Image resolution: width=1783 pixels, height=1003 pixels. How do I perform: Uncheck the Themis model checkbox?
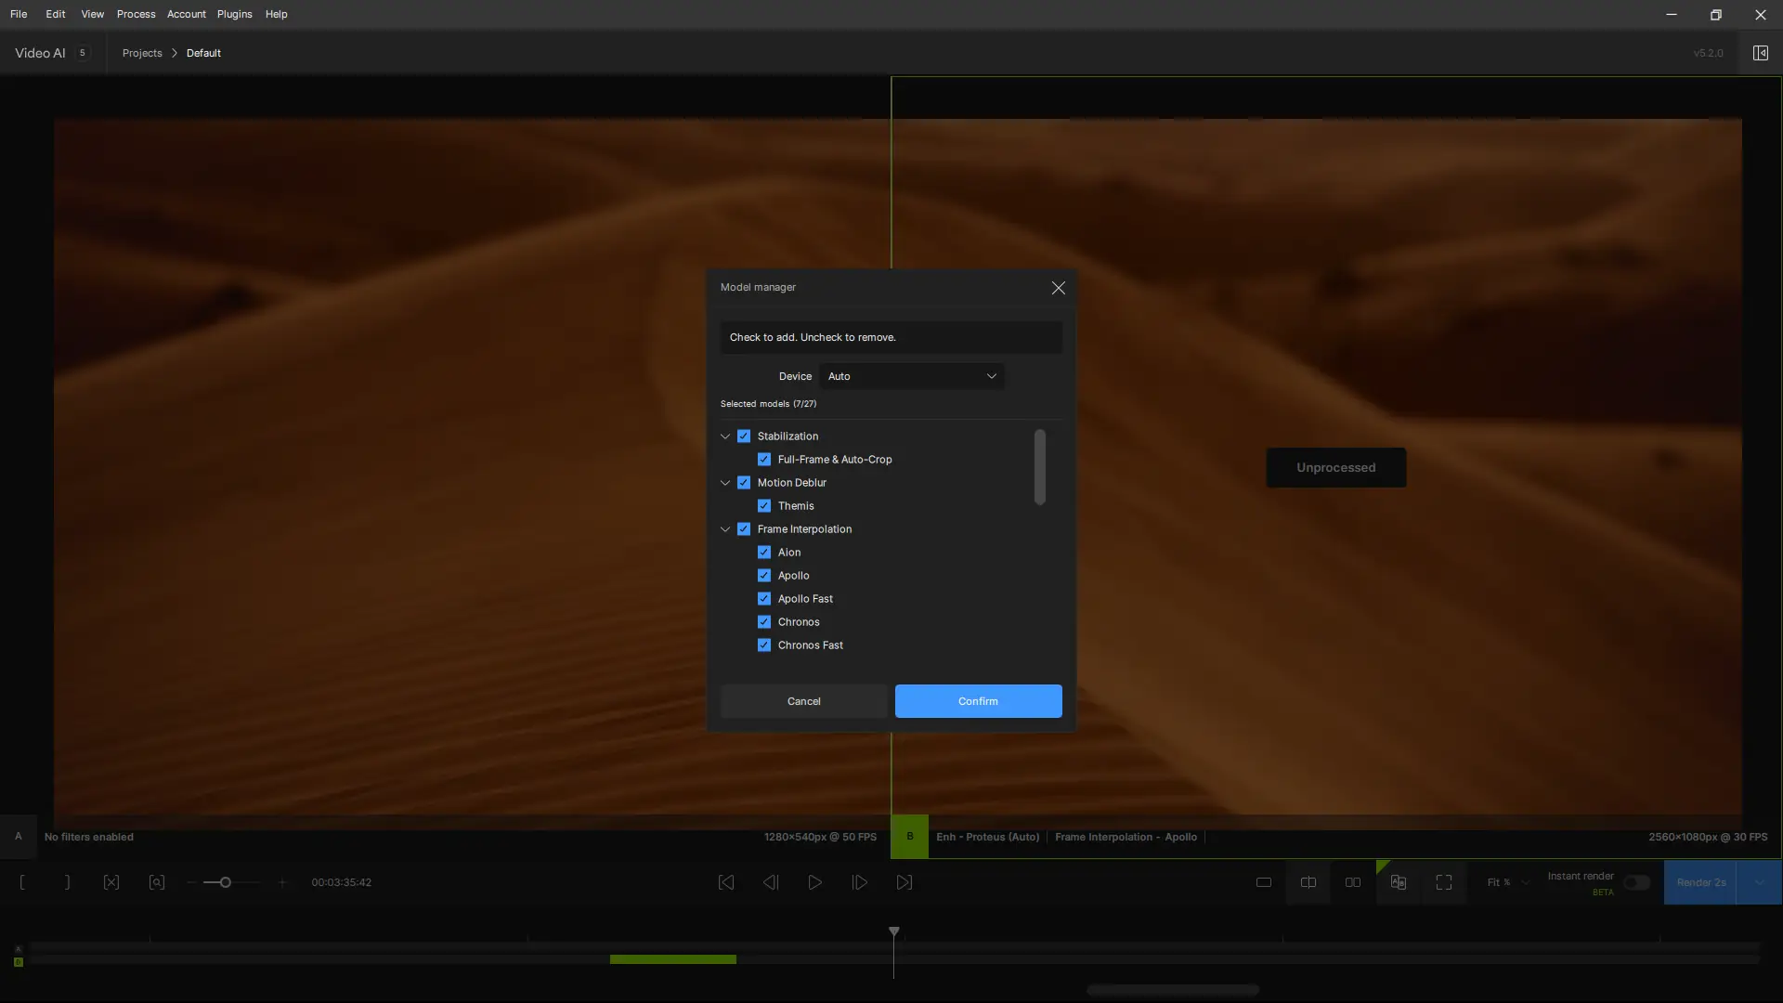tap(764, 506)
